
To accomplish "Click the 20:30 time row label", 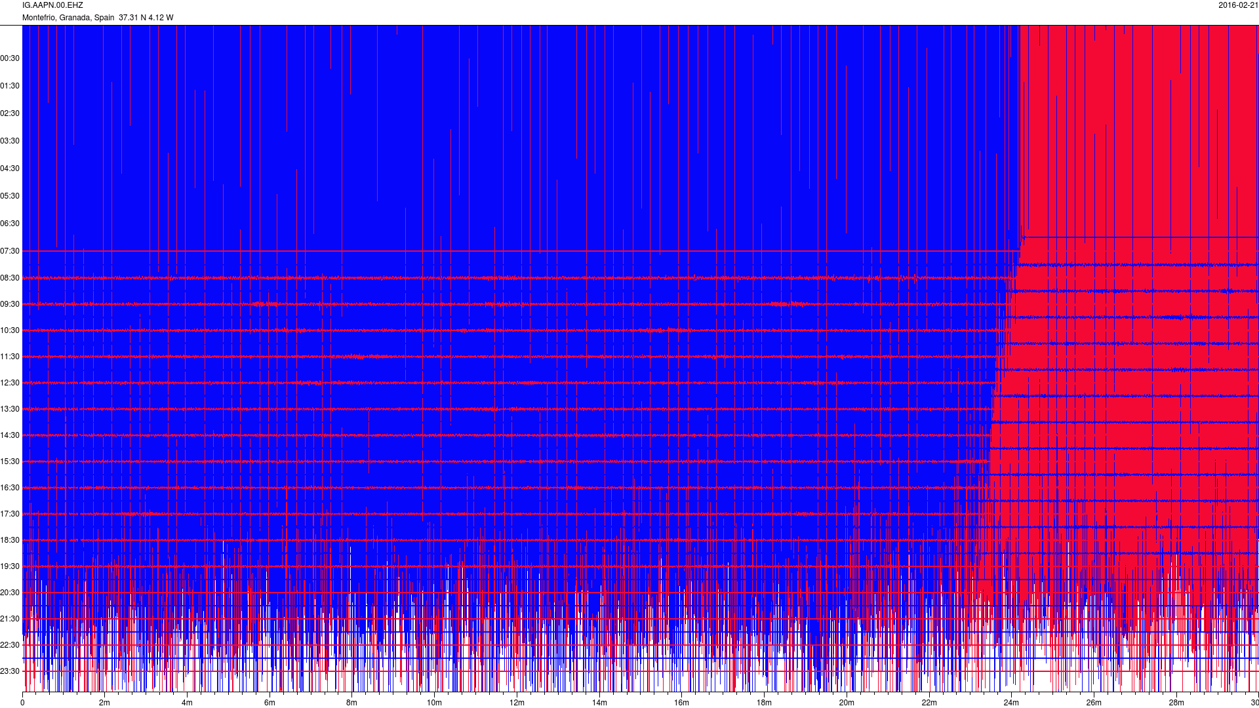I will pos(10,593).
